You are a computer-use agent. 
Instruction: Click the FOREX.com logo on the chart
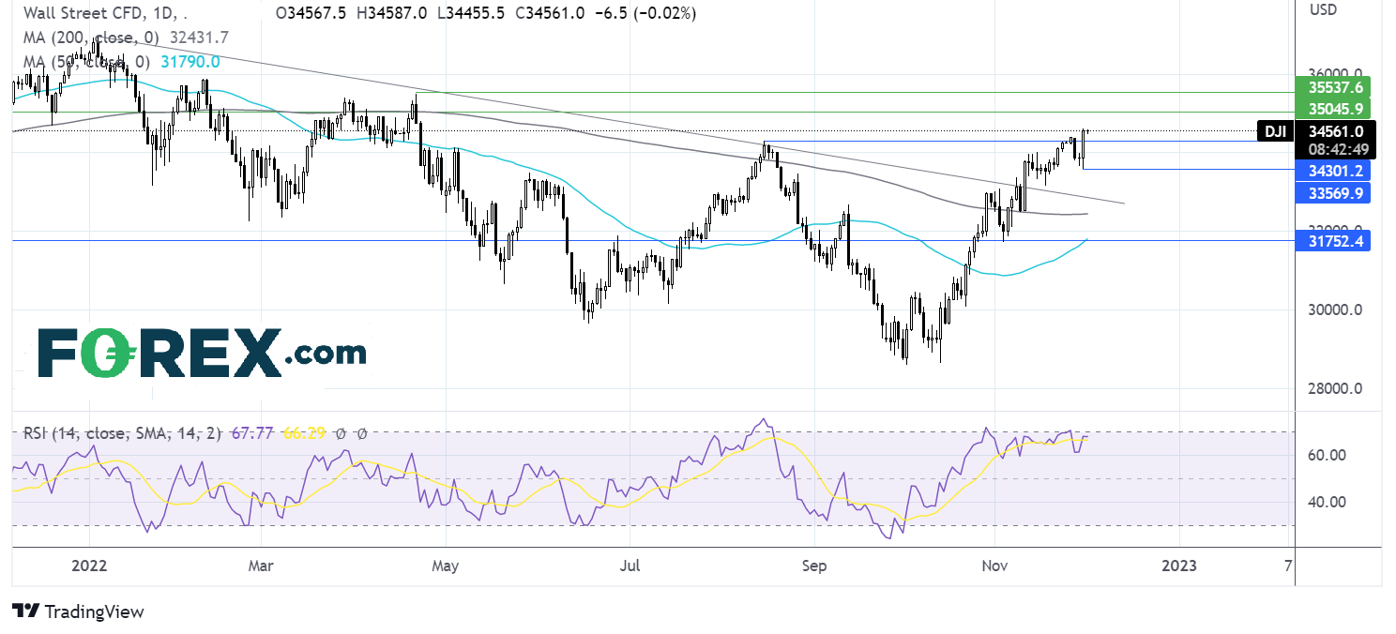[x=202, y=353]
